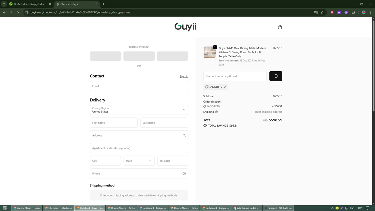
Task: Click the total amount $598.59
Action: coord(275,120)
